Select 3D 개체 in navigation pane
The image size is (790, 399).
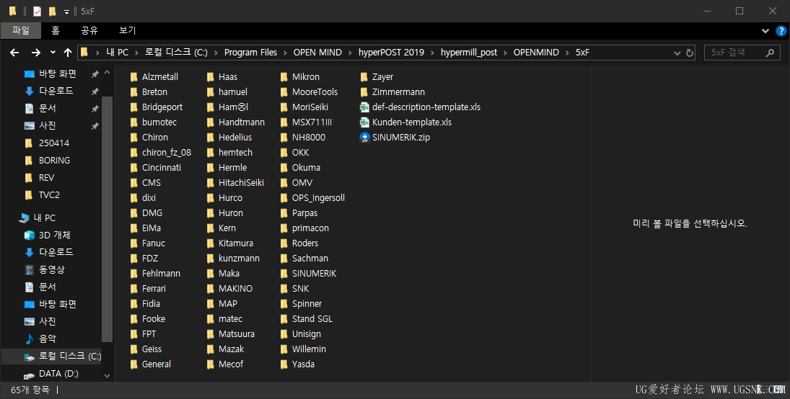point(54,235)
